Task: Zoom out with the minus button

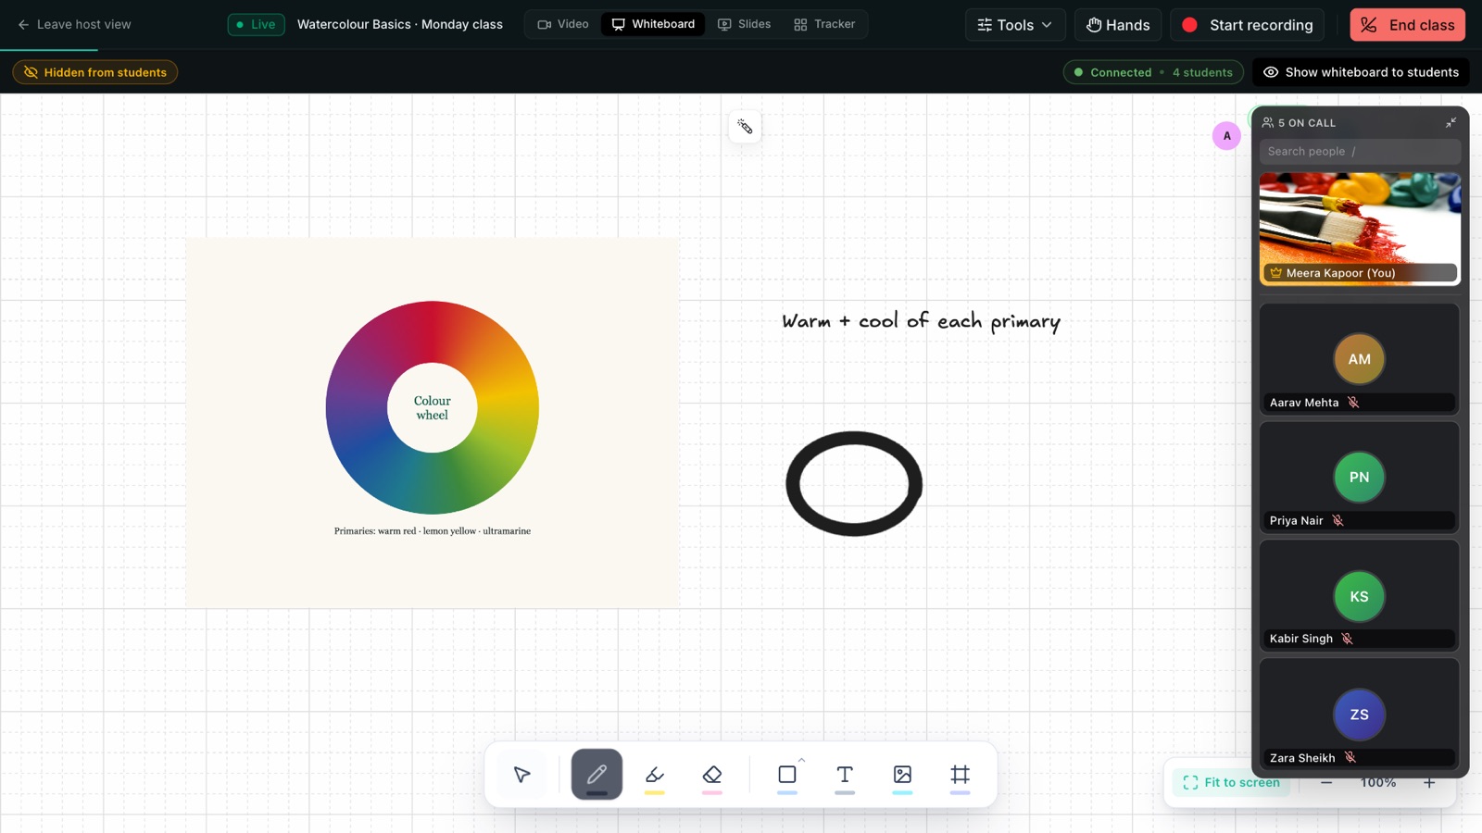Action: coord(1326,783)
